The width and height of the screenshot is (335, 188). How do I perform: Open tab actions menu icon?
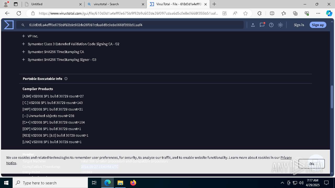16,4
